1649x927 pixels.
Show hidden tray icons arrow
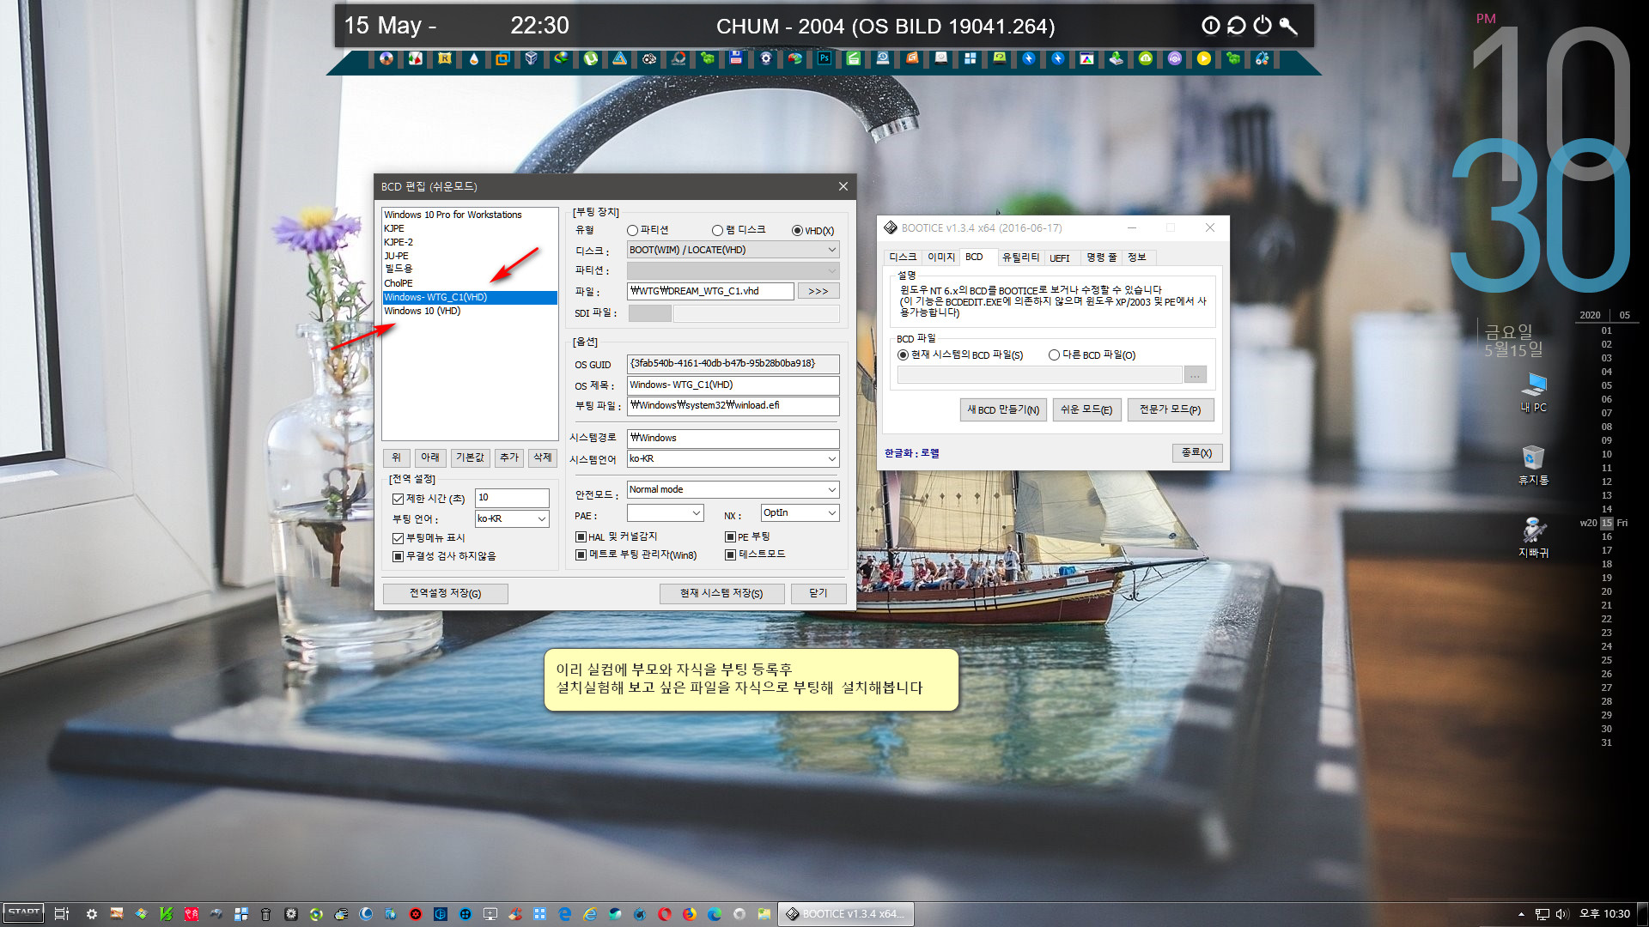[x=1521, y=914]
